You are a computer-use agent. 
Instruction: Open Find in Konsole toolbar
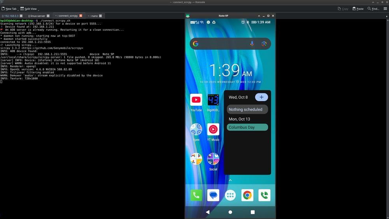[x=373, y=9]
